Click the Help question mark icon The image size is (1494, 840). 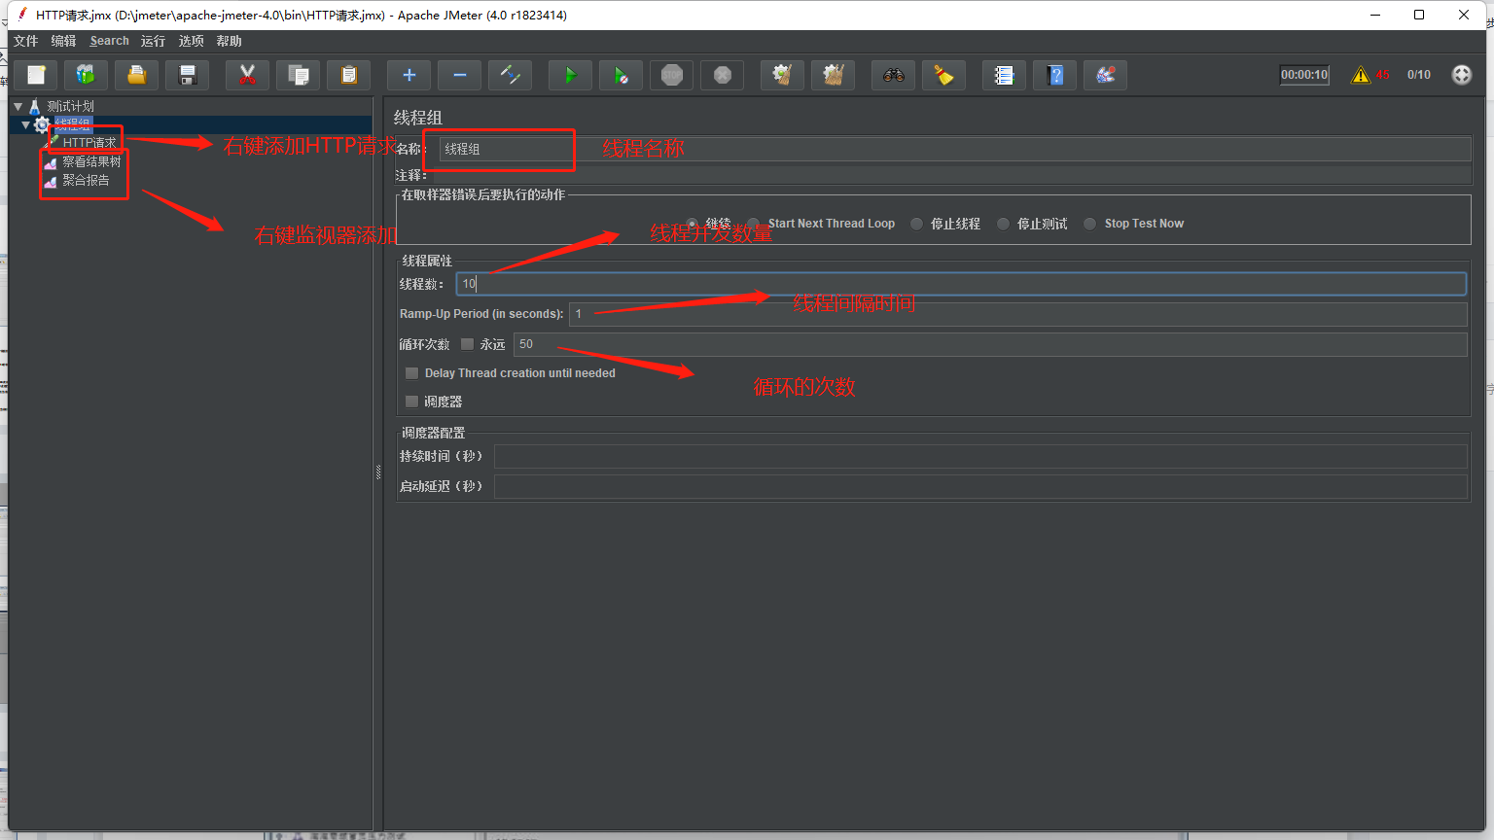point(1055,75)
